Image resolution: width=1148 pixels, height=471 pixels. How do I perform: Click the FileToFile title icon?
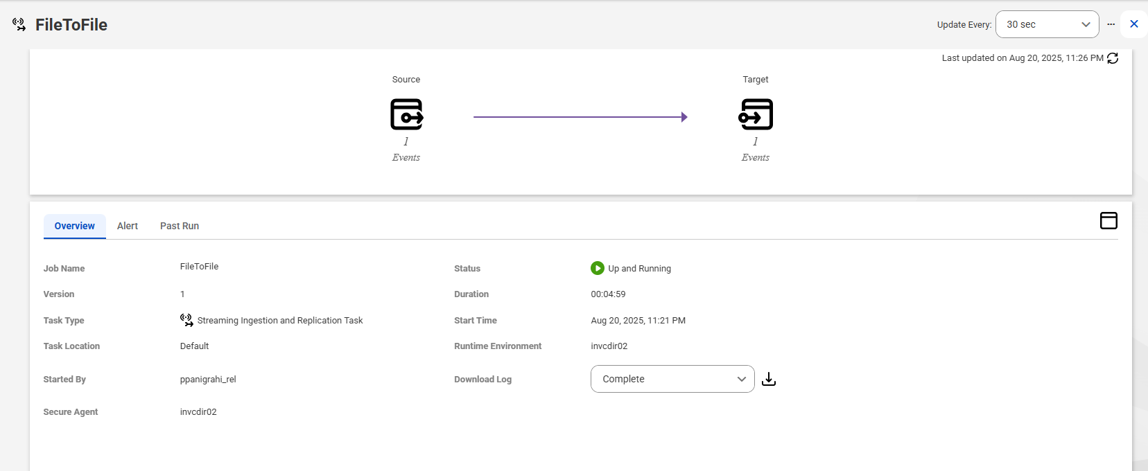19,25
